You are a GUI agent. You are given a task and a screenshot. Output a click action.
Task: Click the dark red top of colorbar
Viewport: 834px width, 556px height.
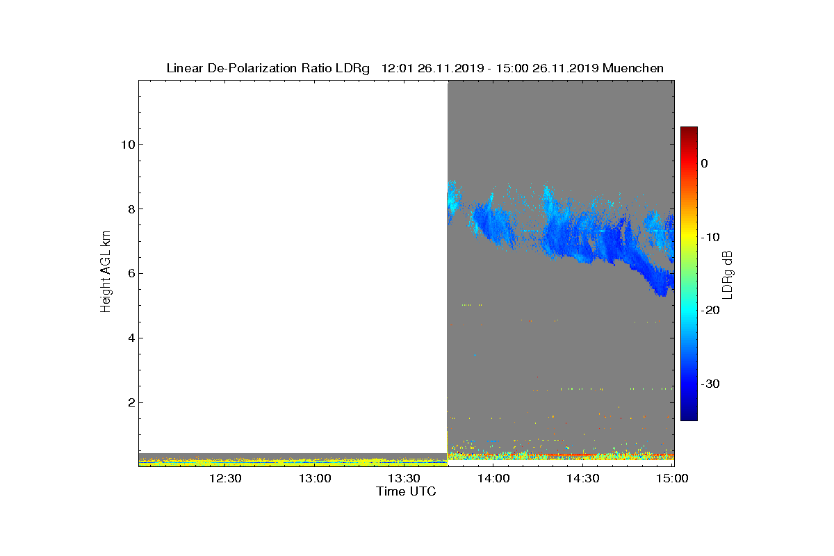pos(689,132)
